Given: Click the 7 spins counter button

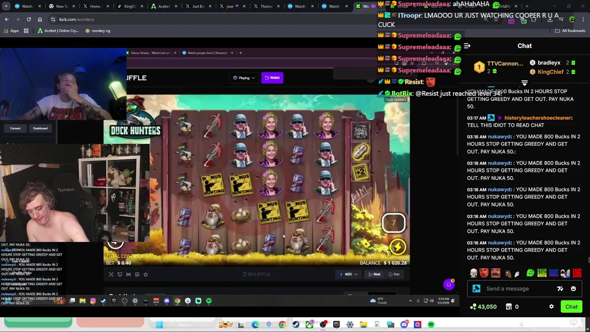Looking at the screenshot, I should (x=394, y=223).
